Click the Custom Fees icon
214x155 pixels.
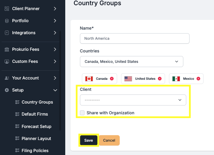(7, 62)
